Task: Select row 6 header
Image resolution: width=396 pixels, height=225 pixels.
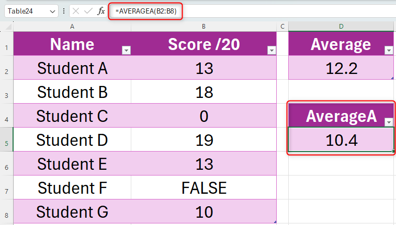Action: (7, 164)
